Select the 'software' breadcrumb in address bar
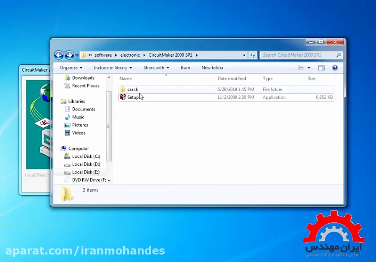Image resolution: width=376 pixels, height=262 pixels. pyautogui.click(x=103, y=55)
